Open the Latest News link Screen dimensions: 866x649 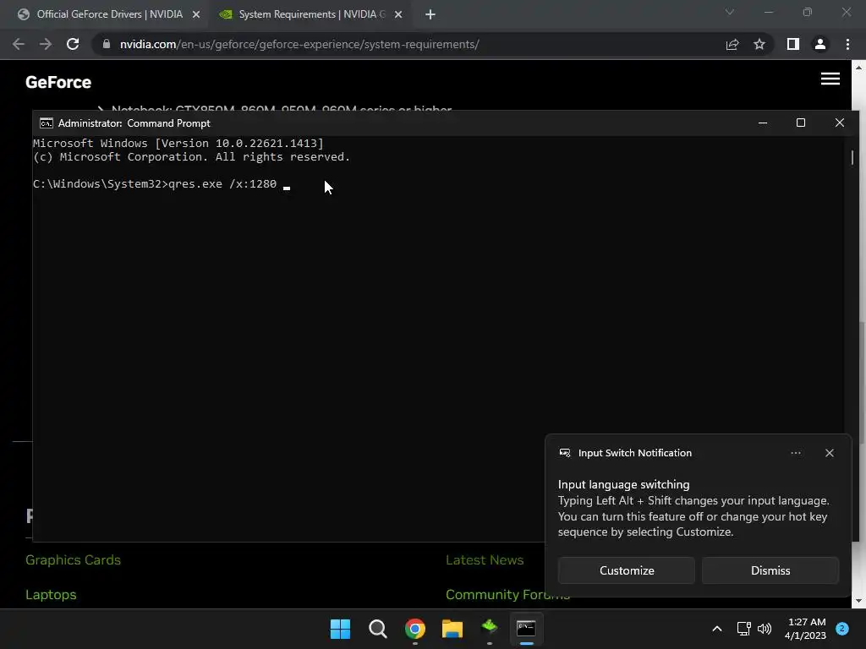tap(485, 560)
